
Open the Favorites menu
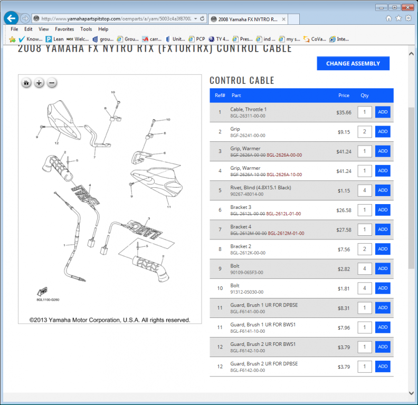pyautogui.click(x=64, y=29)
